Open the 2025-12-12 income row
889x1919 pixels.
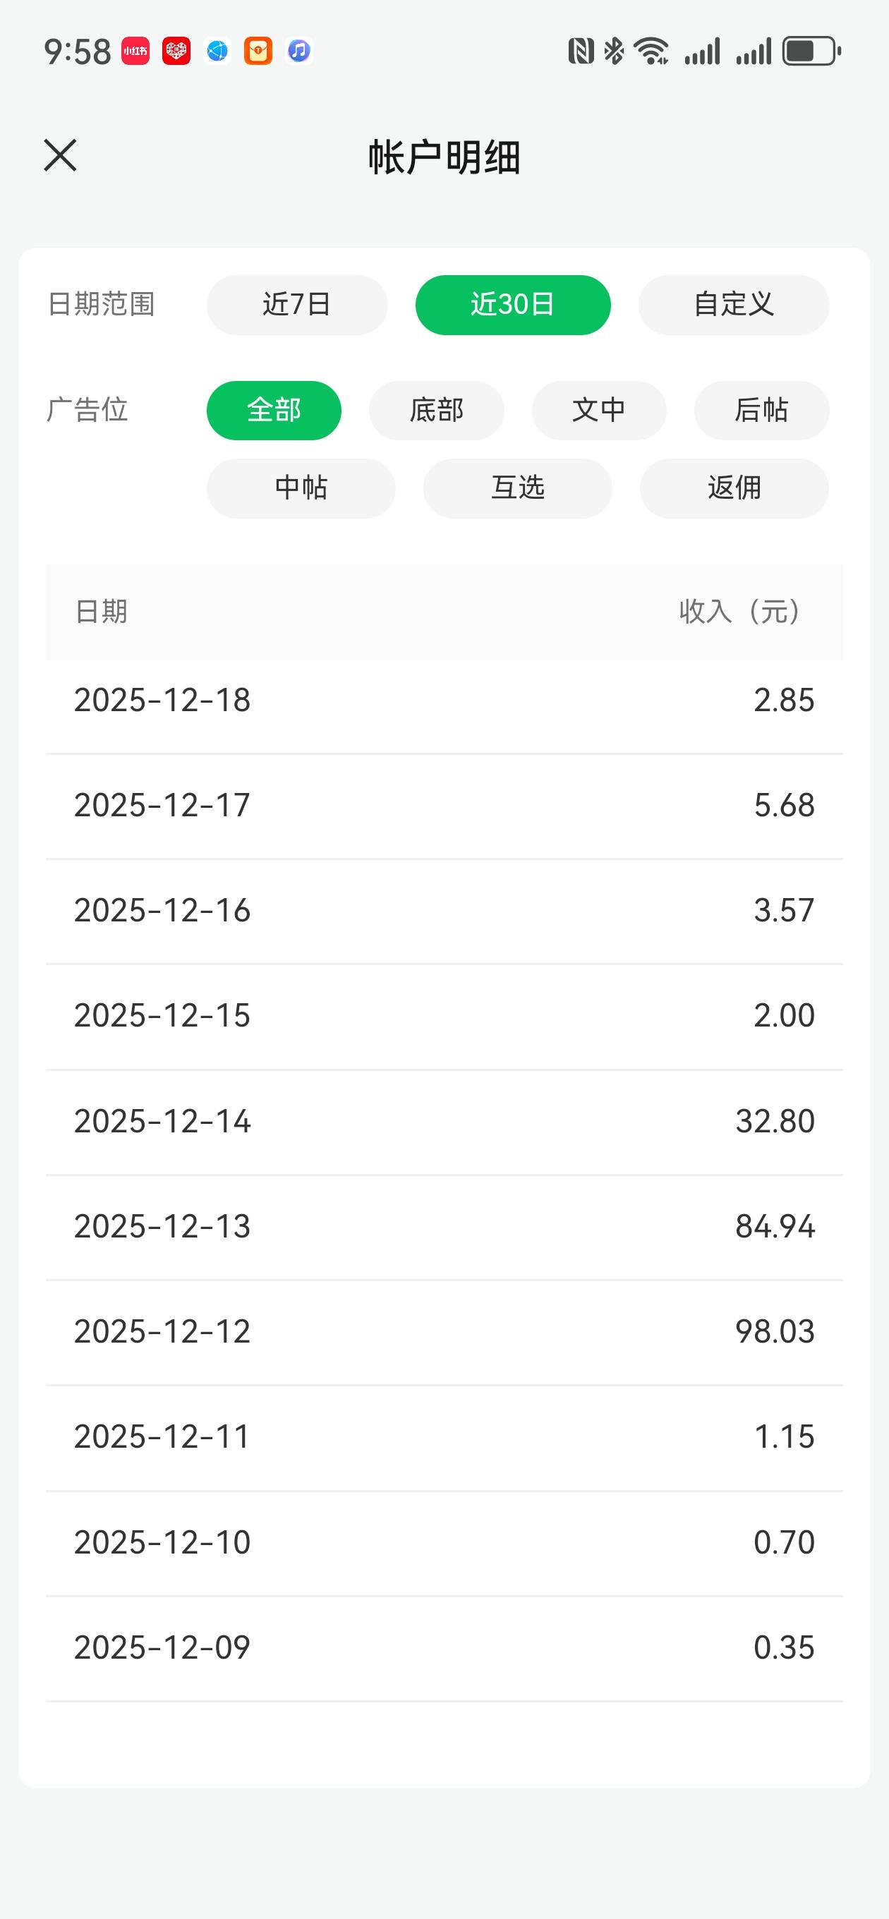(444, 1333)
